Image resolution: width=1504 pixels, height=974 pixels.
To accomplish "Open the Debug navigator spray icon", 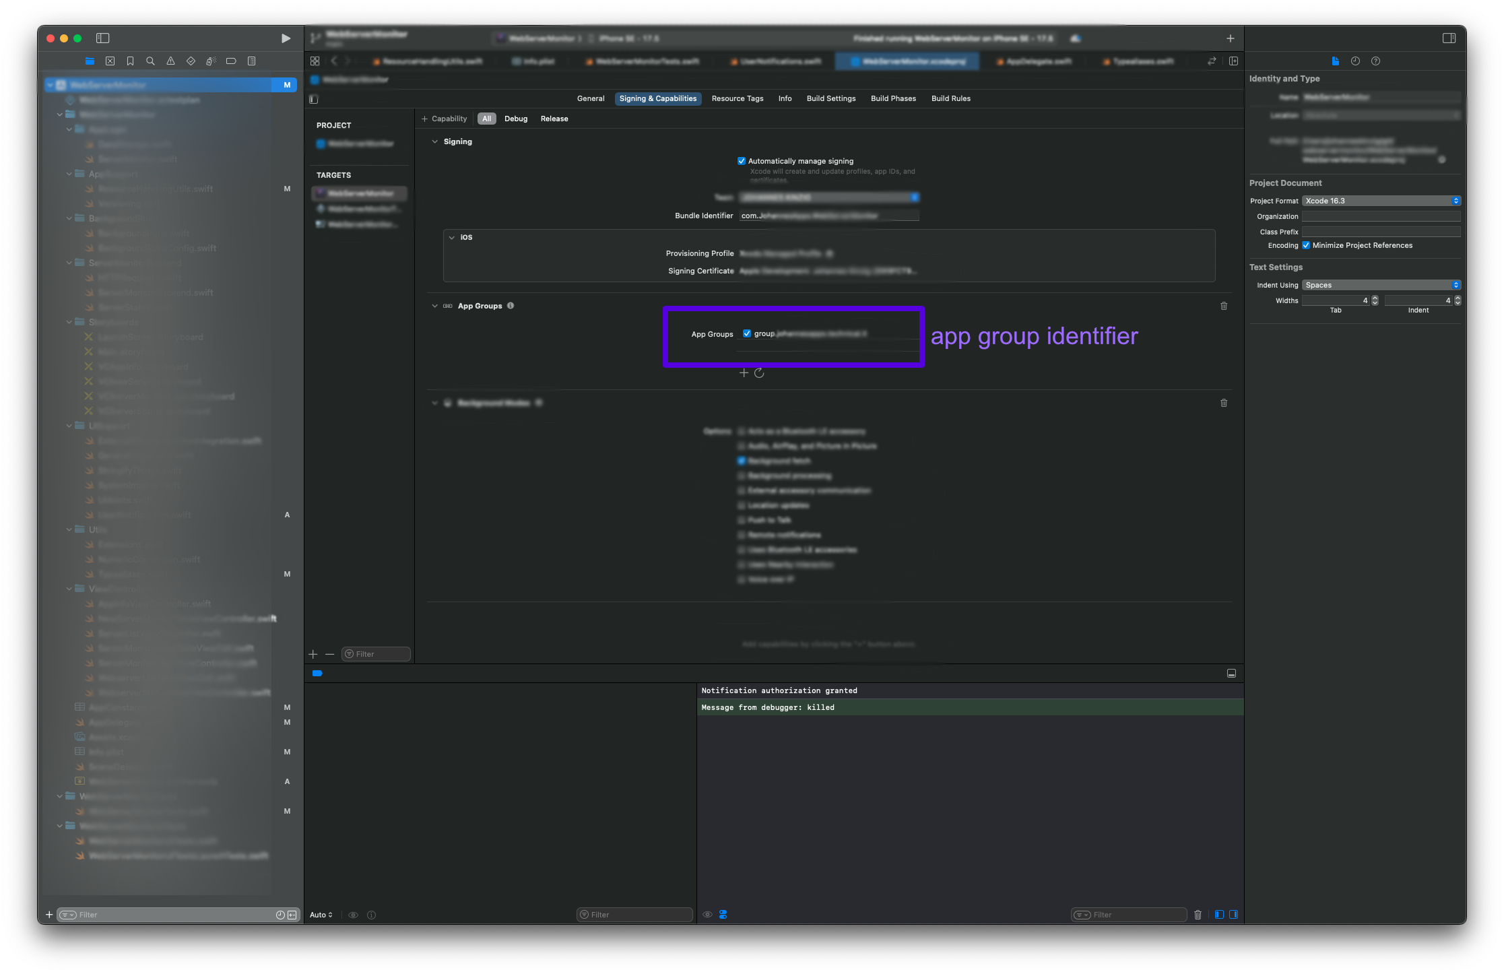I will [x=211, y=61].
